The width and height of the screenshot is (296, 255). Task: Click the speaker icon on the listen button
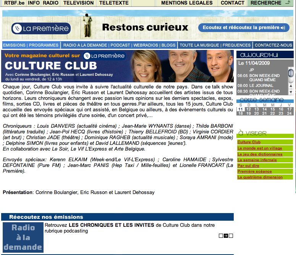click(x=283, y=28)
